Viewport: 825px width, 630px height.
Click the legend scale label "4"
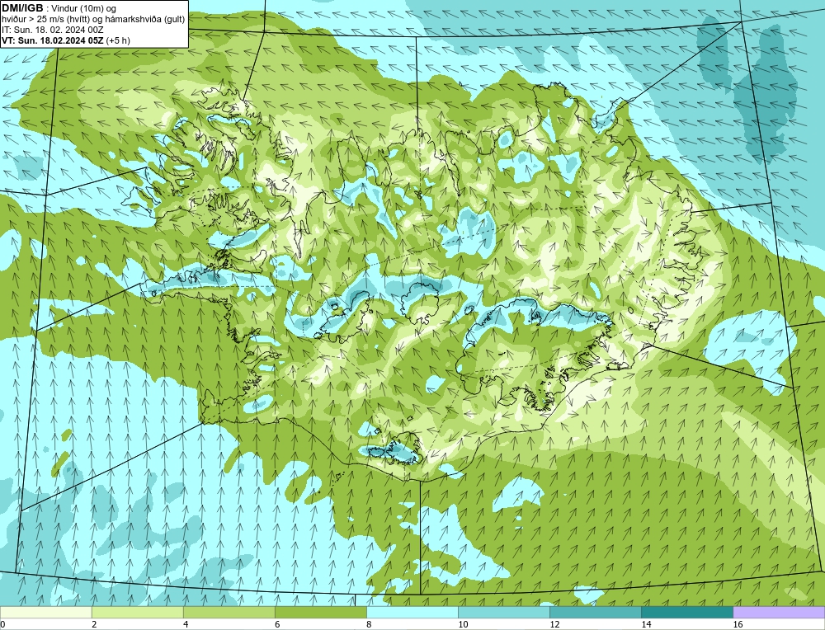[x=186, y=624]
